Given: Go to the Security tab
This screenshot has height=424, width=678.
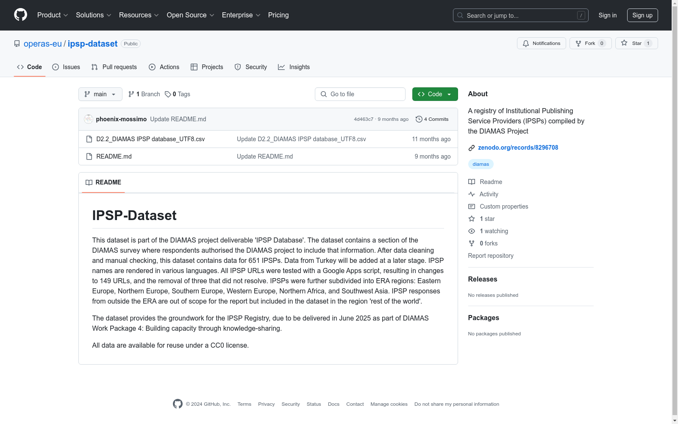Looking at the screenshot, I should click(x=251, y=67).
